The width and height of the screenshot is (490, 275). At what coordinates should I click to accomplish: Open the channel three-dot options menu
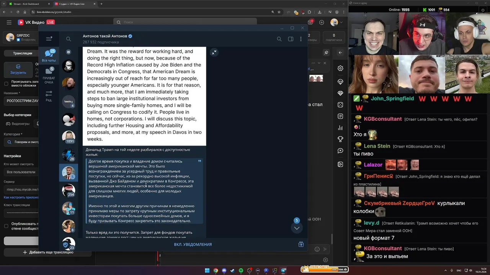tap(301, 39)
